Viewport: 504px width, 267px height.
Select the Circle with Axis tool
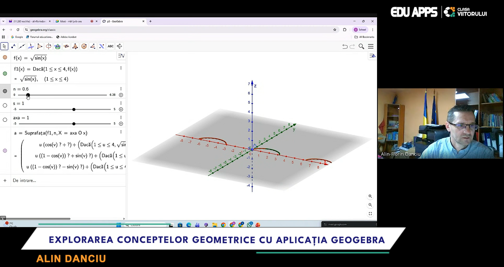tap(49, 46)
